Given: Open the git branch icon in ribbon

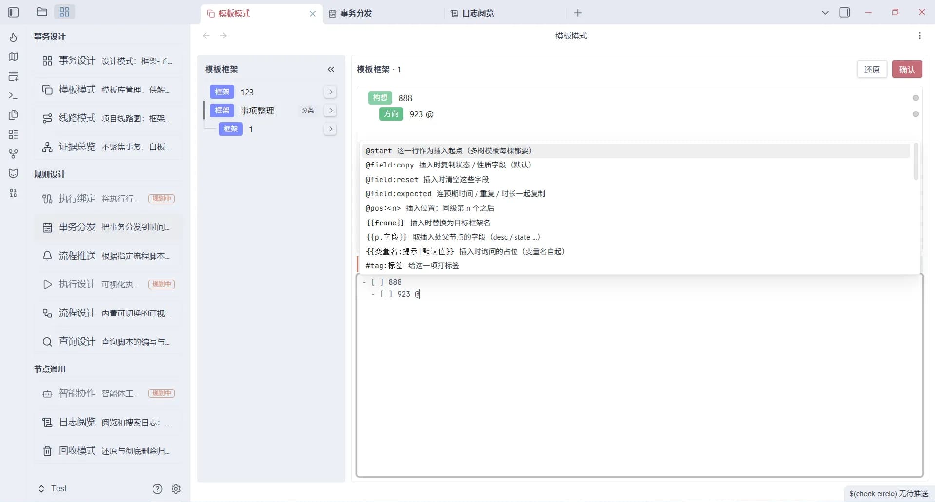Looking at the screenshot, I should [x=13, y=154].
